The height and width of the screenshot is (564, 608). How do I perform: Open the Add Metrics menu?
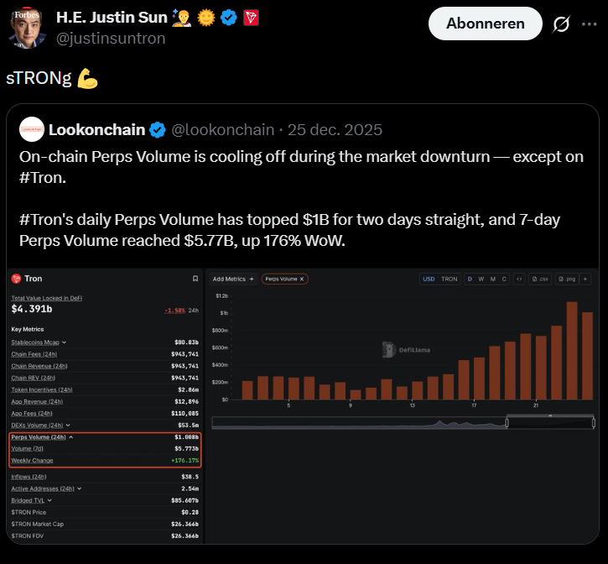233,279
